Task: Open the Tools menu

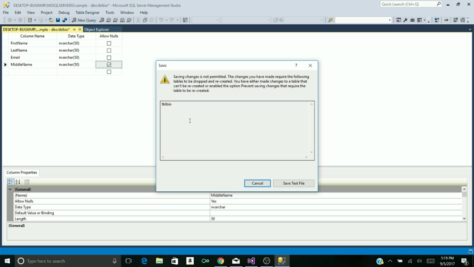Action: point(110,12)
